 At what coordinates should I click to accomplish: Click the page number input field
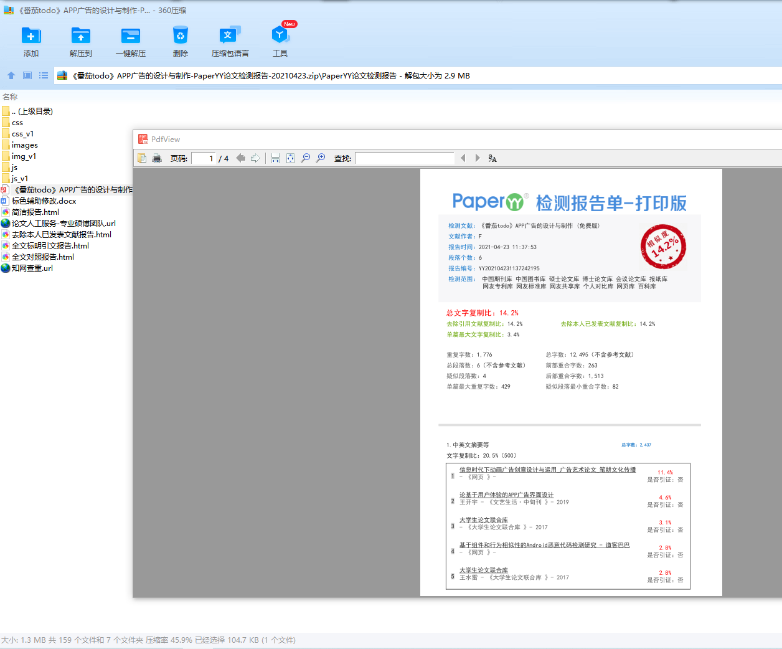coord(204,158)
